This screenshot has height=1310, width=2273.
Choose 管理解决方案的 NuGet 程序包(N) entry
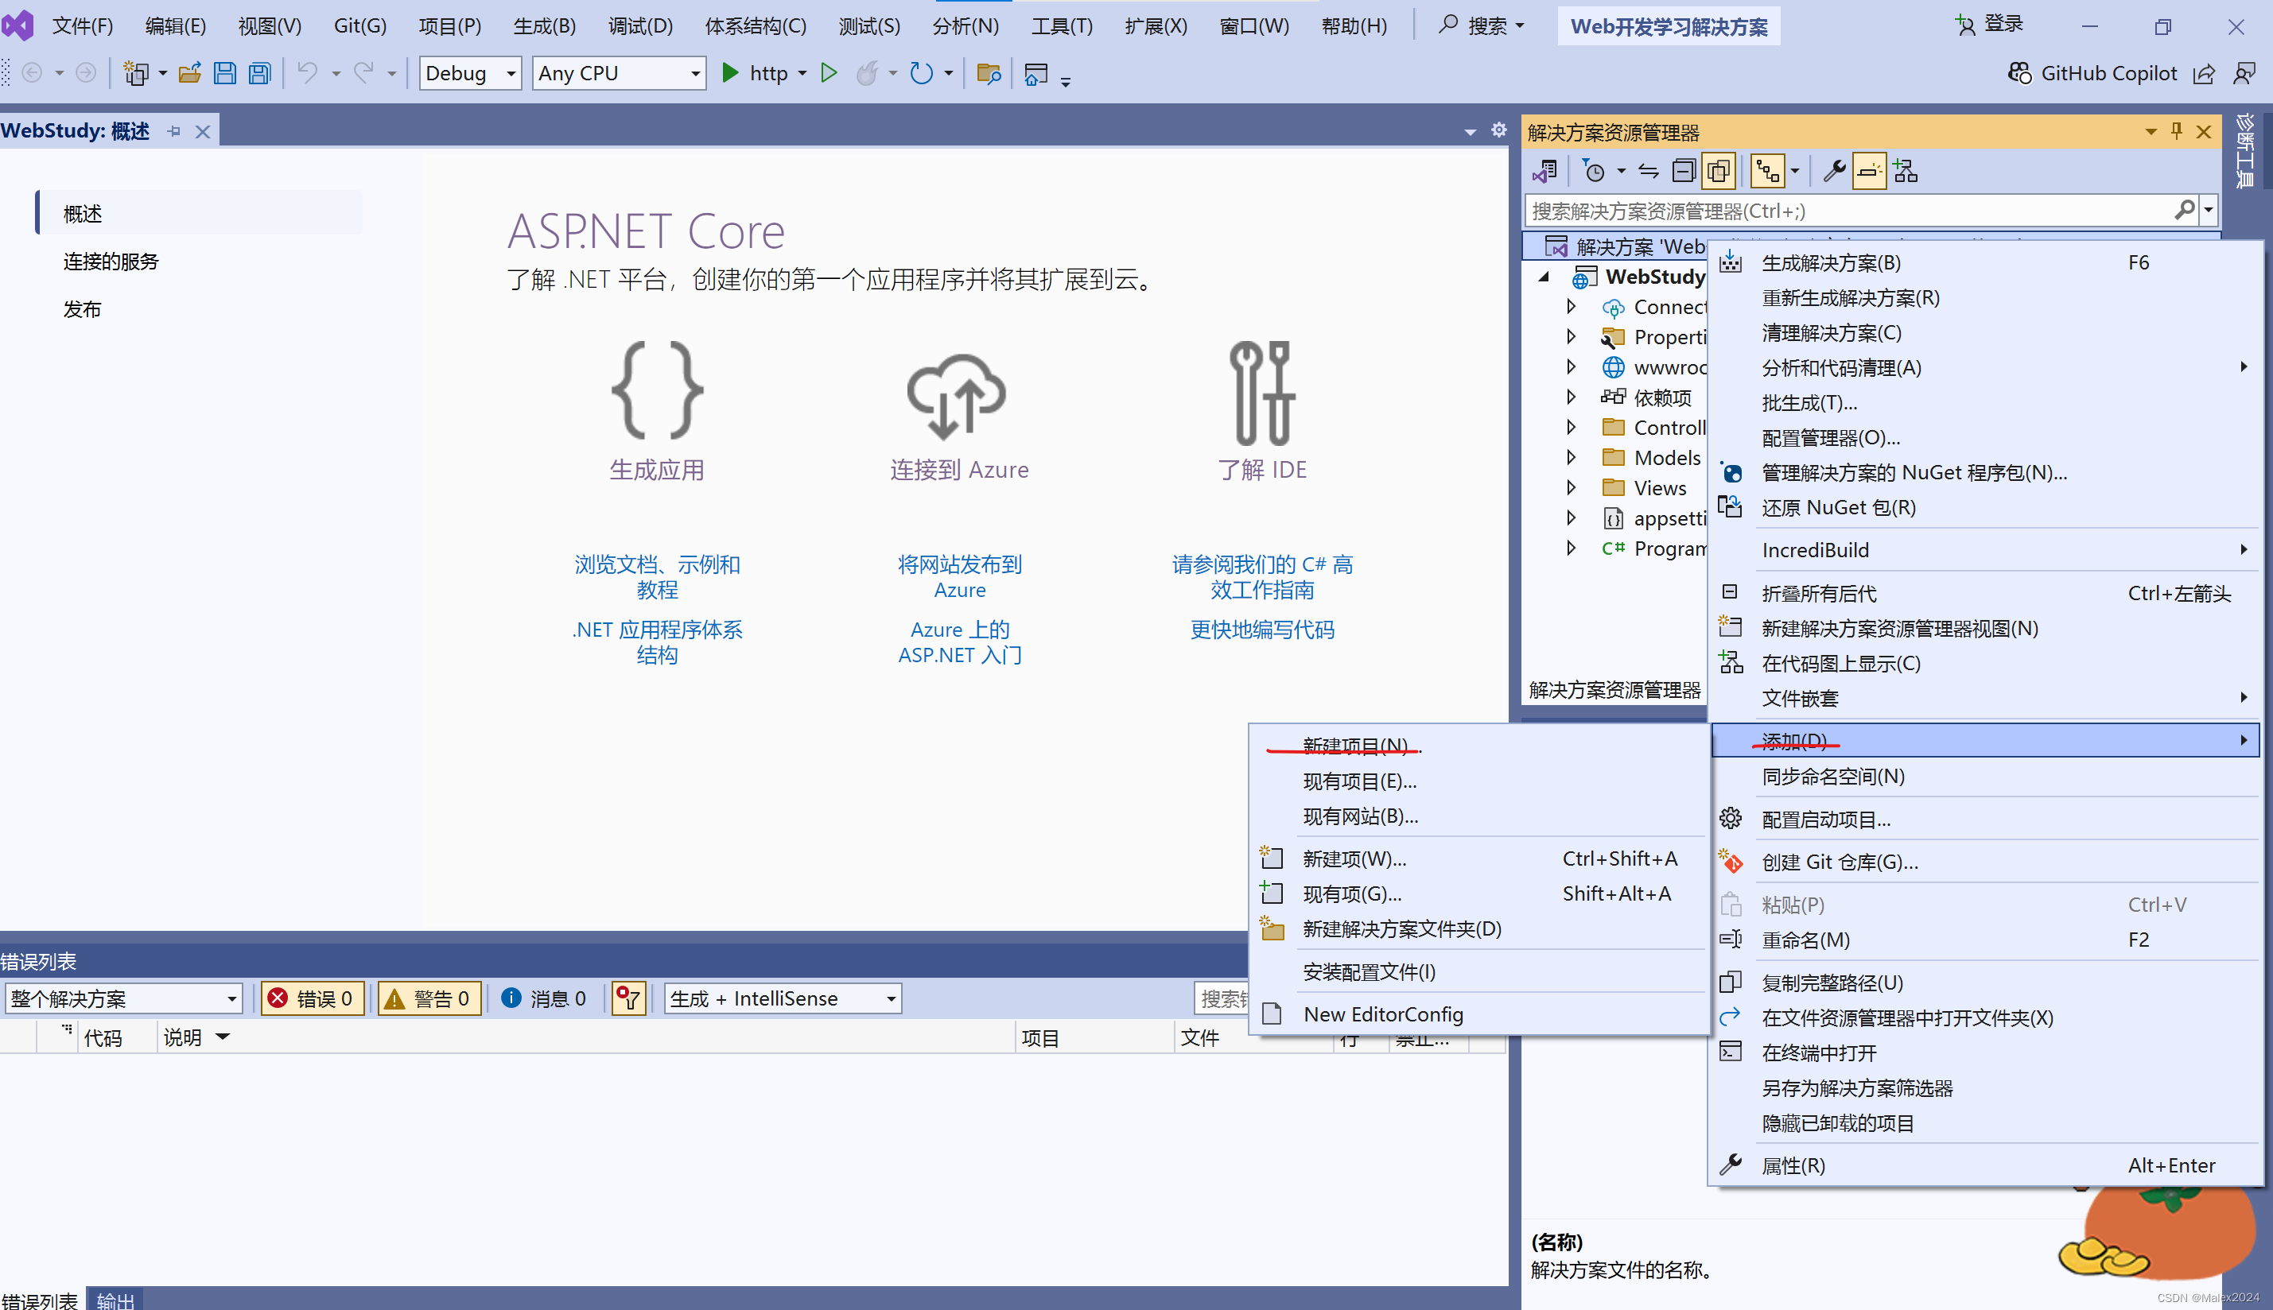1984,472
